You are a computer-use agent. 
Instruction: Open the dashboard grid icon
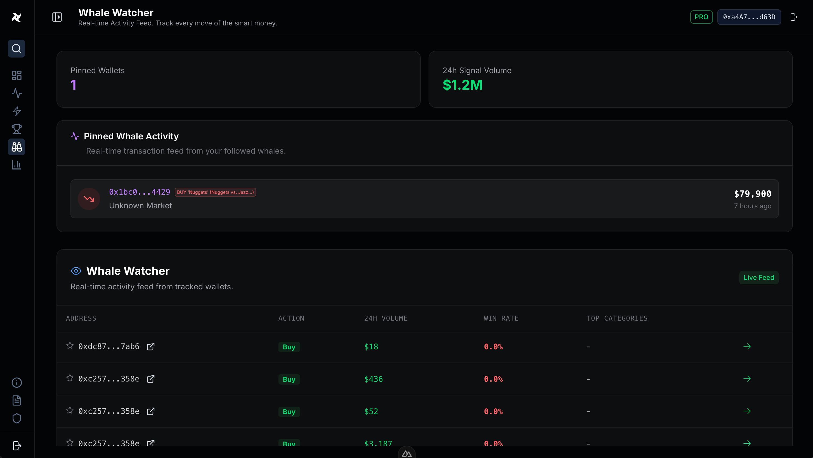coord(16,75)
